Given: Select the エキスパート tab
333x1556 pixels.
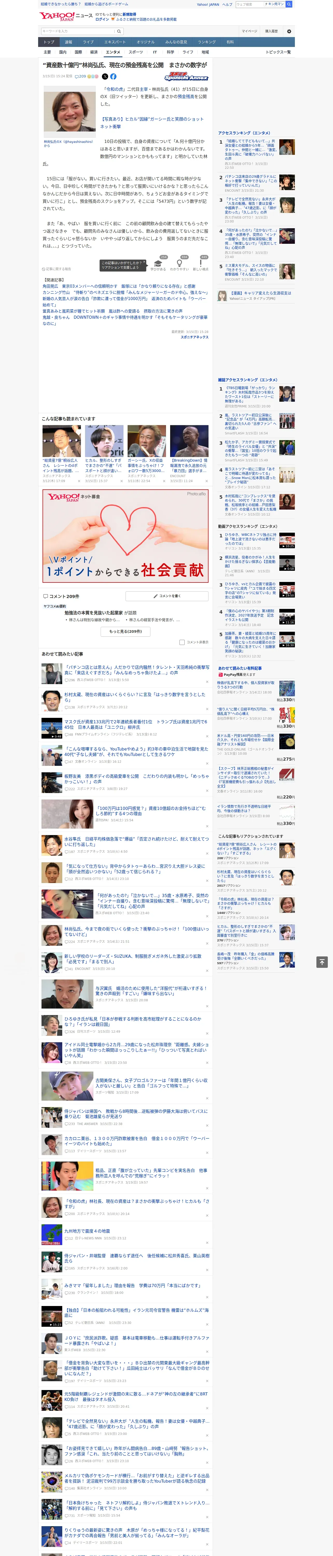Looking at the screenshot, I should point(115,42).
